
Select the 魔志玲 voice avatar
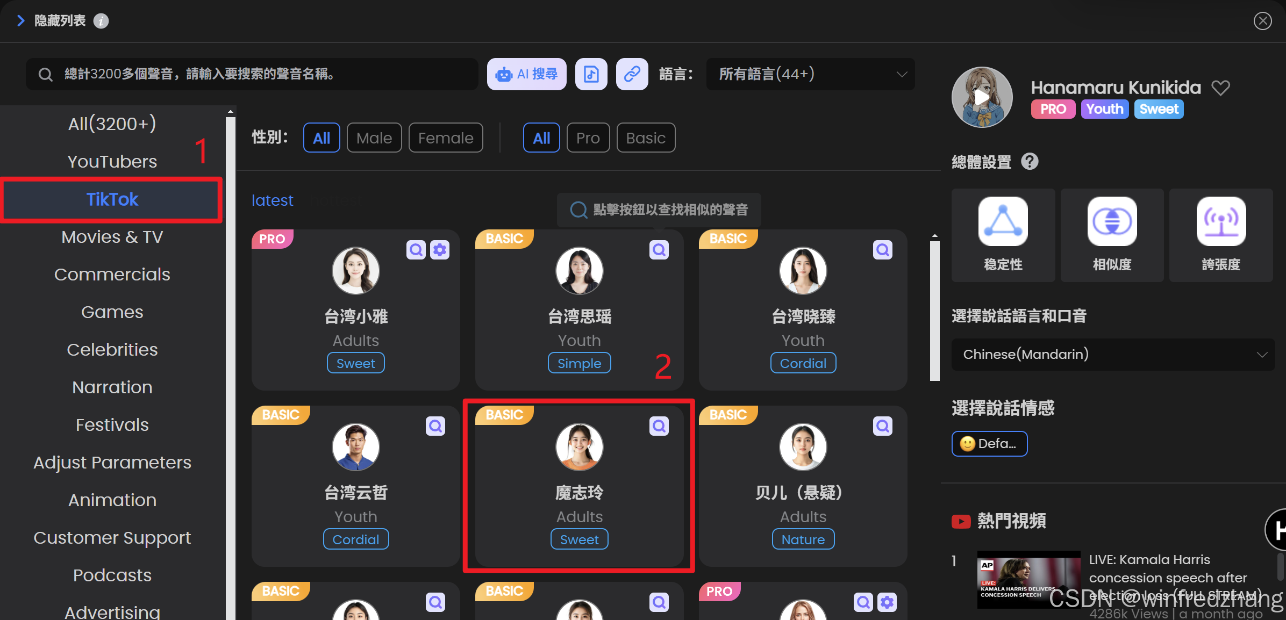tap(580, 447)
